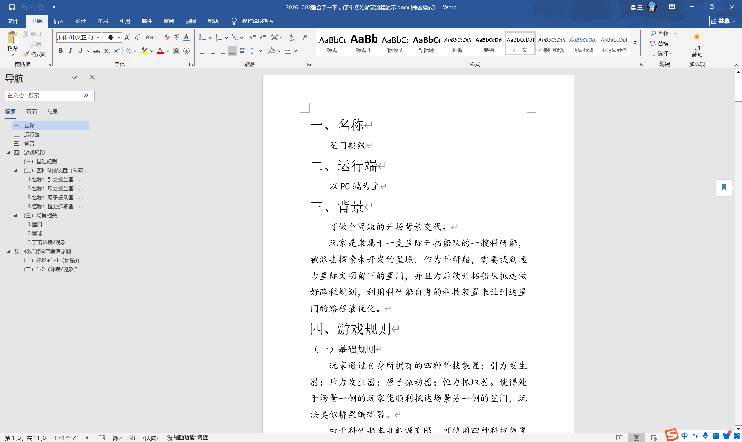Toggle show/hide paragraph marks

click(304, 38)
